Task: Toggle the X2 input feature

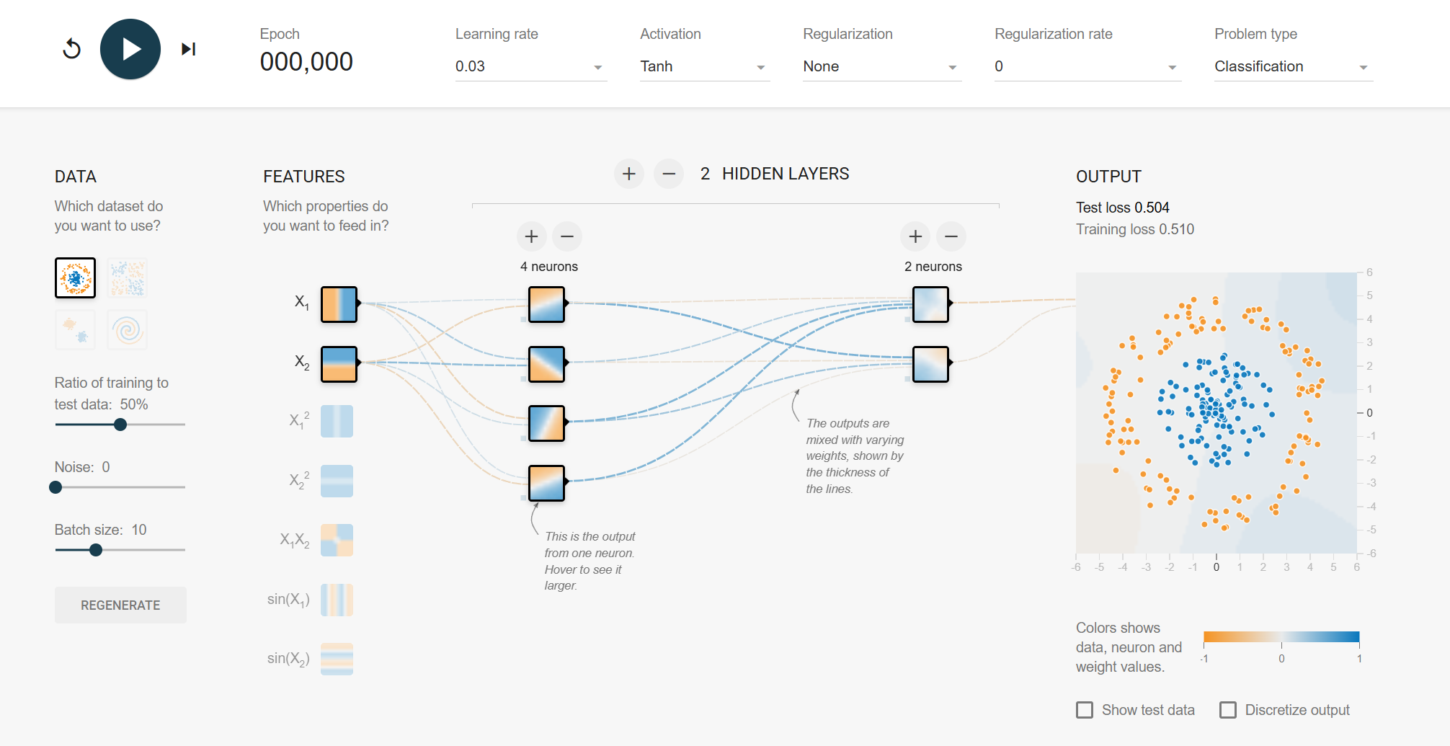Action: [339, 363]
